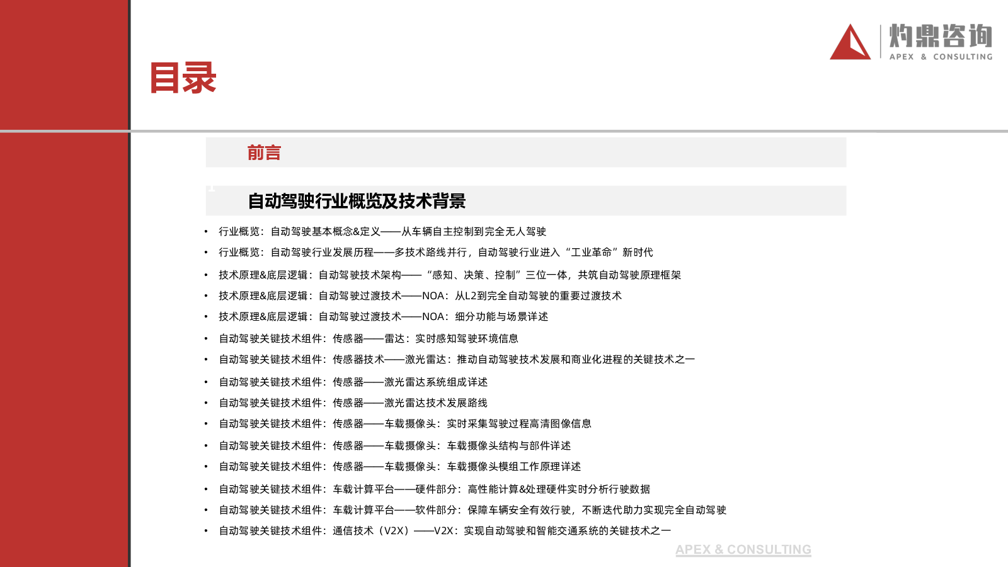Click the 车载计算平台——硬件部分 line
Viewport: 1008px width, 567px height.
[x=435, y=490]
